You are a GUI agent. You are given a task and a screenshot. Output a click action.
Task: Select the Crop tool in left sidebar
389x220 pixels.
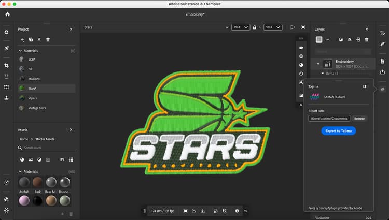[x=7, y=66]
